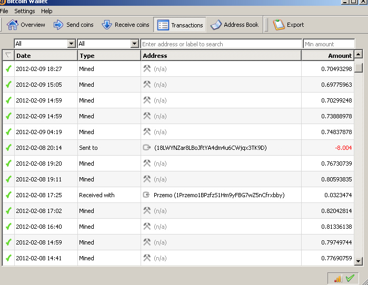Switch to the Send coins tab label
This screenshot has height=285, width=368.
(x=80, y=25)
